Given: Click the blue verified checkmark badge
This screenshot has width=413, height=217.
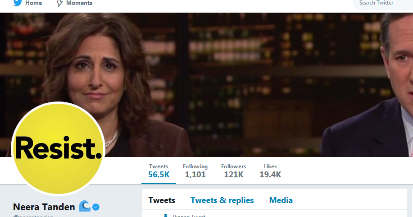Looking at the screenshot, I should click(96, 207).
